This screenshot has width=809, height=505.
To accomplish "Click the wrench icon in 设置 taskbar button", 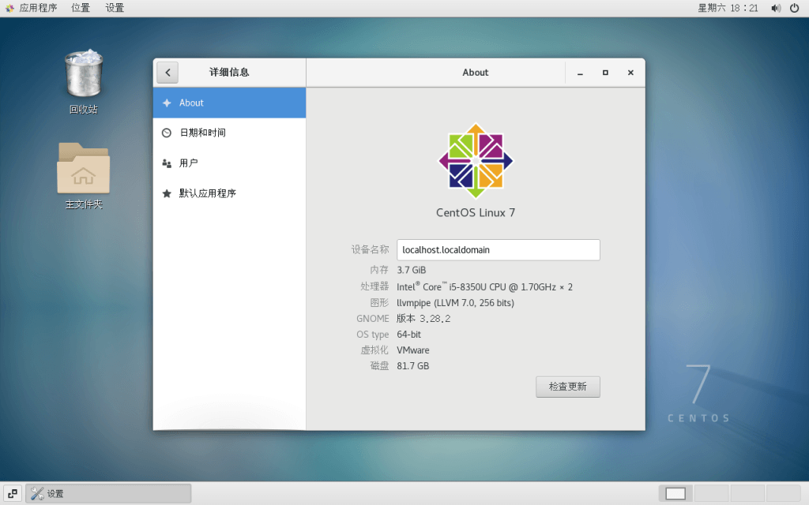I will coord(37,494).
